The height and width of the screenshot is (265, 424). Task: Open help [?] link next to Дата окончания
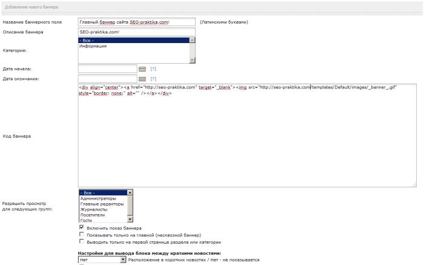153,79
